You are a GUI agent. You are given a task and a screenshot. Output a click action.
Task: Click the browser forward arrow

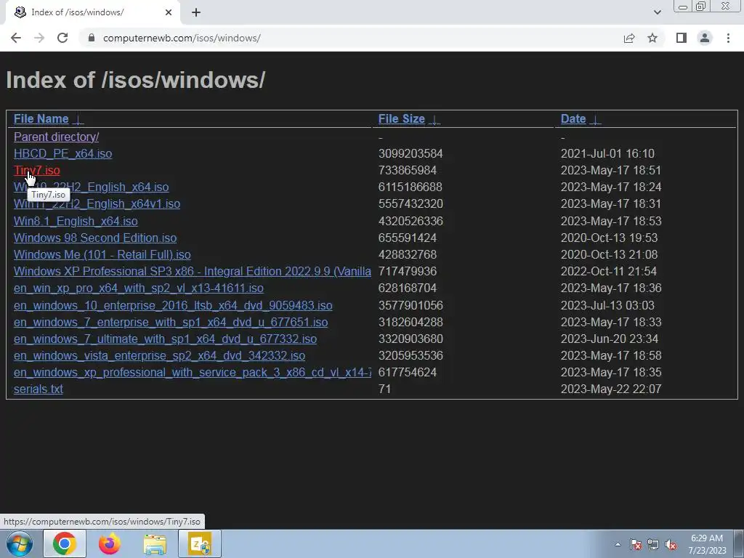tap(39, 38)
